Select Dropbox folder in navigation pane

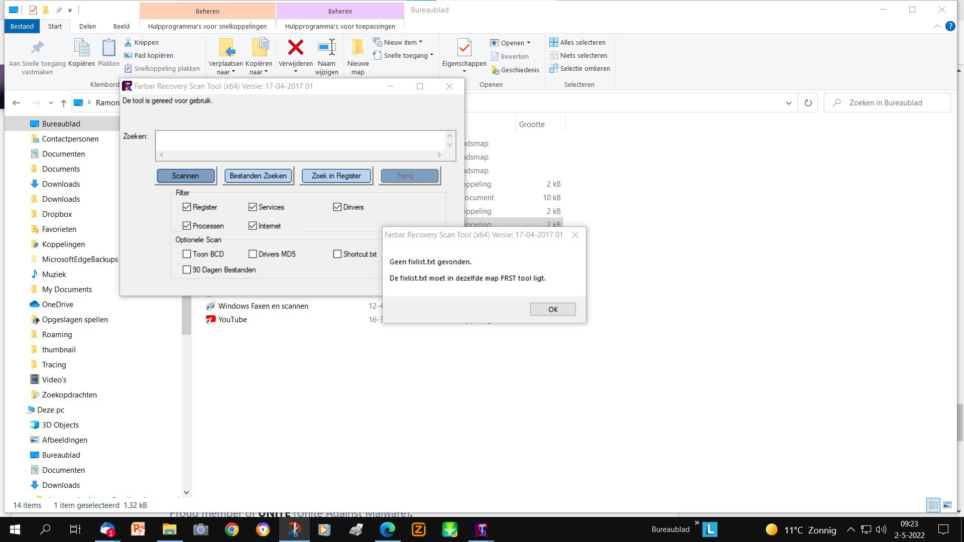click(57, 214)
